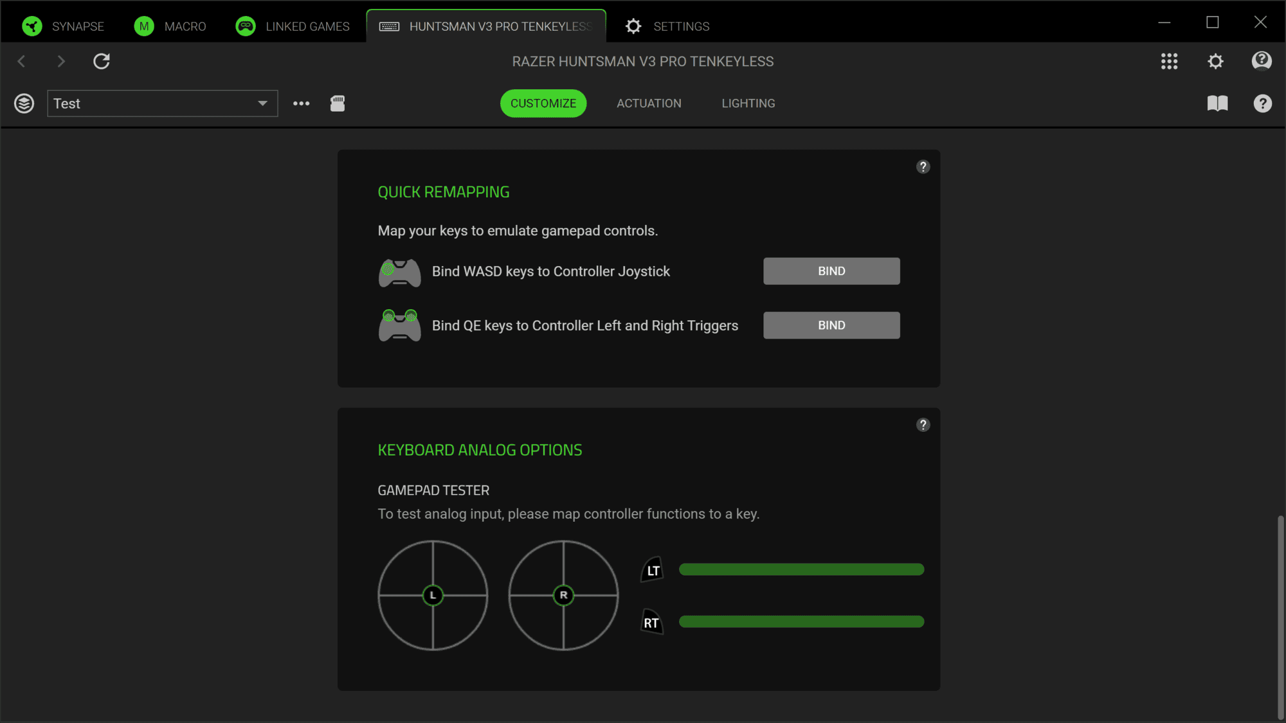Open the Settings tab
This screenshot has height=723, width=1286.
(x=668, y=26)
